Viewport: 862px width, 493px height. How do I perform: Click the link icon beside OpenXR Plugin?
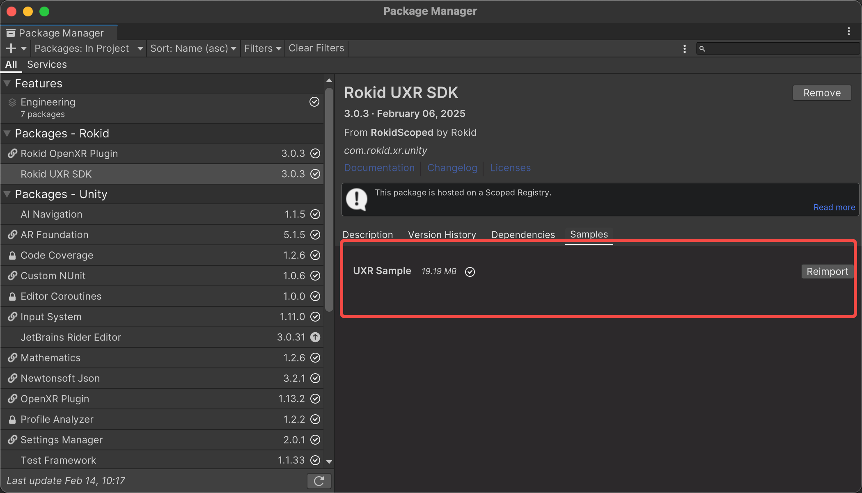[12, 399]
